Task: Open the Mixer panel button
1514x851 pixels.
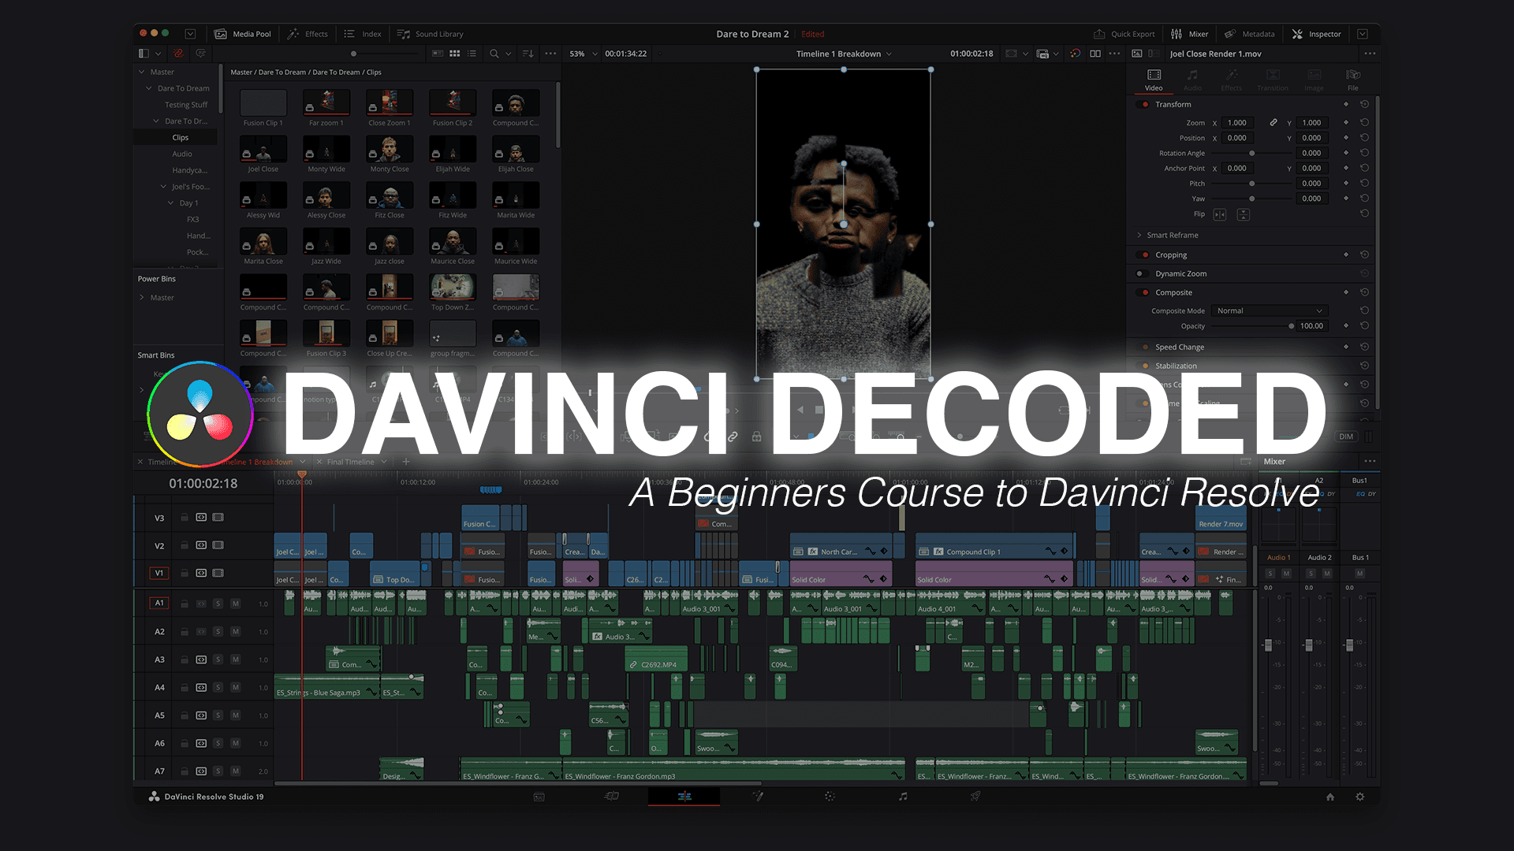Action: pos(1189,34)
